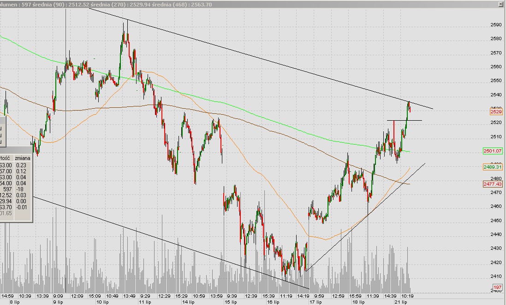Click the -18 change value in the table
506x305 pixels.
(20, 189)
